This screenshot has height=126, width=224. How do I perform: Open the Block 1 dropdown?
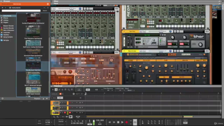pos(131,90)
